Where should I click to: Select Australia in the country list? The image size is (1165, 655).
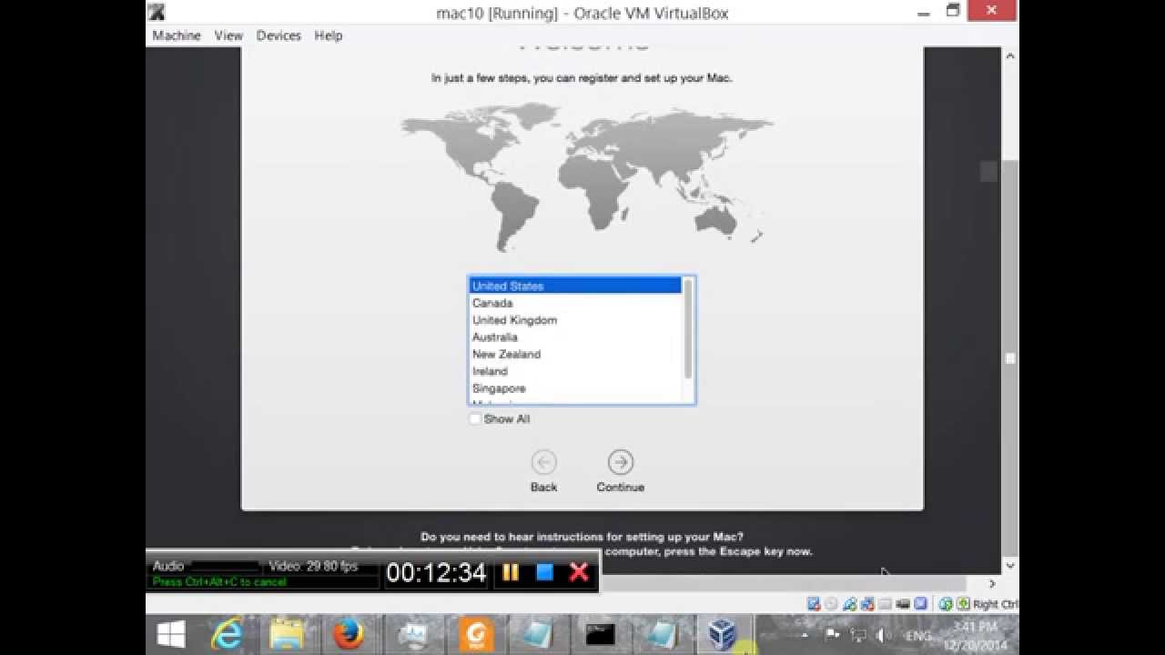(575, 338)
